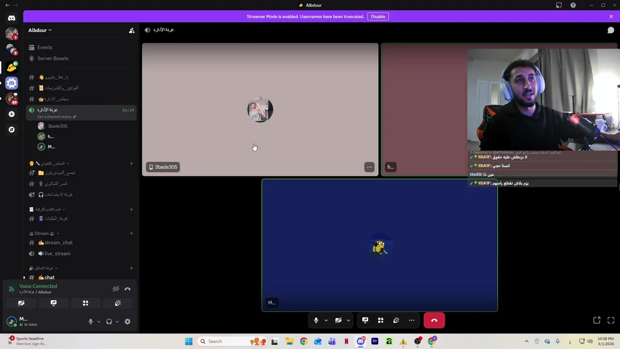620x349 pixels.
Task: Open Discover servers compass icon
Action: [12, 129]
